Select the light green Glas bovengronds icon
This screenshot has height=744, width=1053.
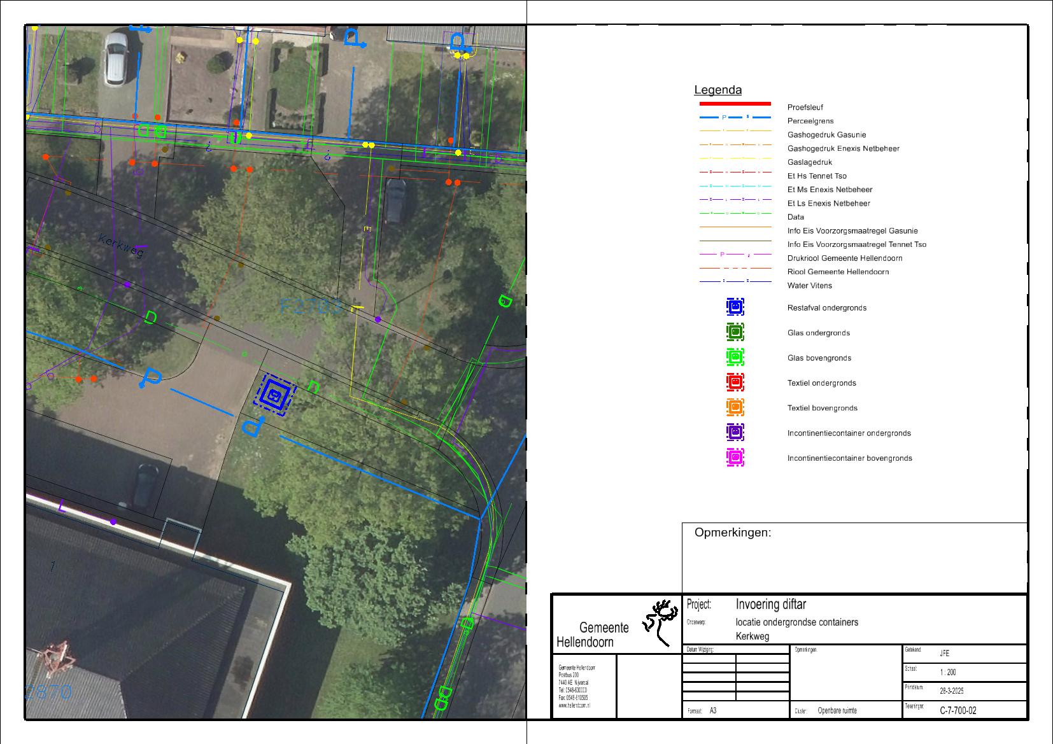pos(735,358)
